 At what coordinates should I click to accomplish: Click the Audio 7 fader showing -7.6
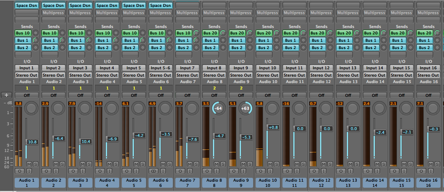tap(192, 139)
